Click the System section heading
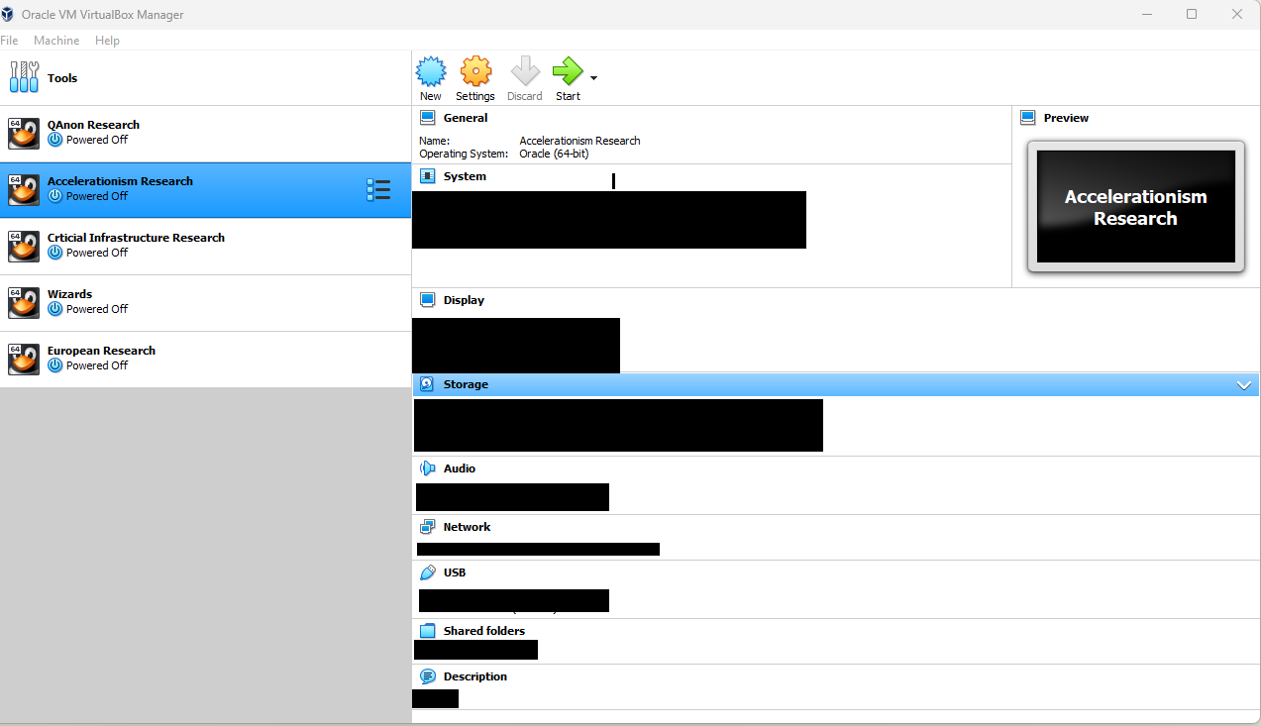Viewport: 1261px width, 726px height. 465,176
